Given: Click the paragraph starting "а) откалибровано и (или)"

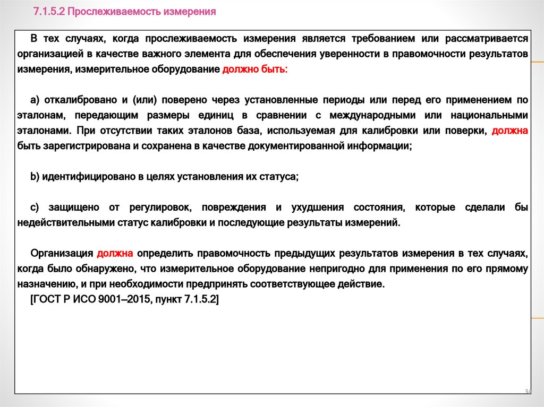Looking at the screenshot, I should click(x=273, y=123).
